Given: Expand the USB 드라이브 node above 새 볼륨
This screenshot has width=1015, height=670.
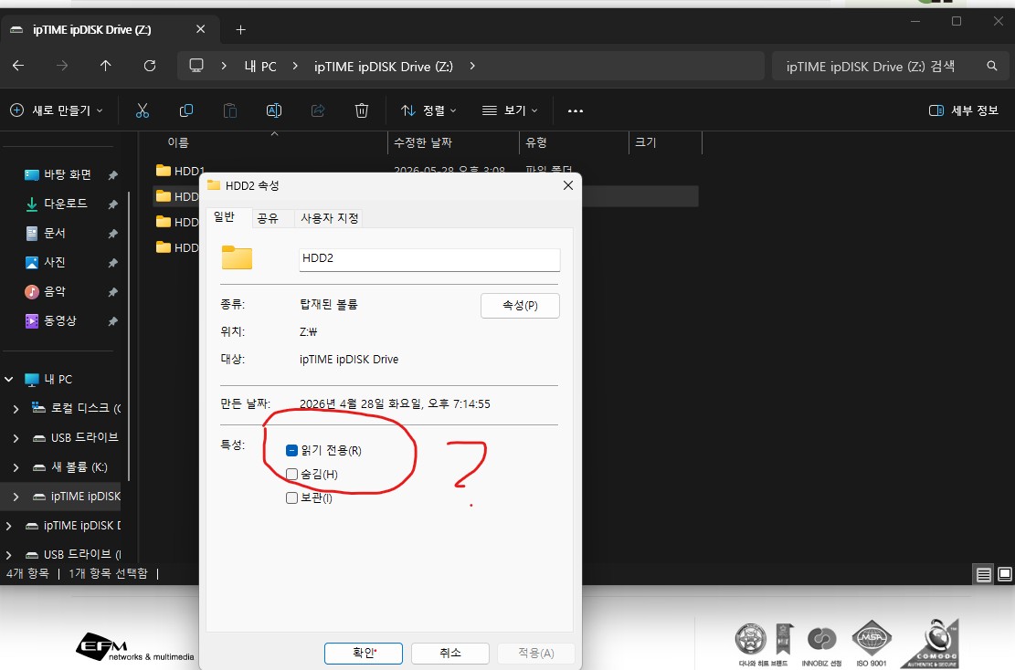Looking at the screenshot, I should (x=16, y=438).
